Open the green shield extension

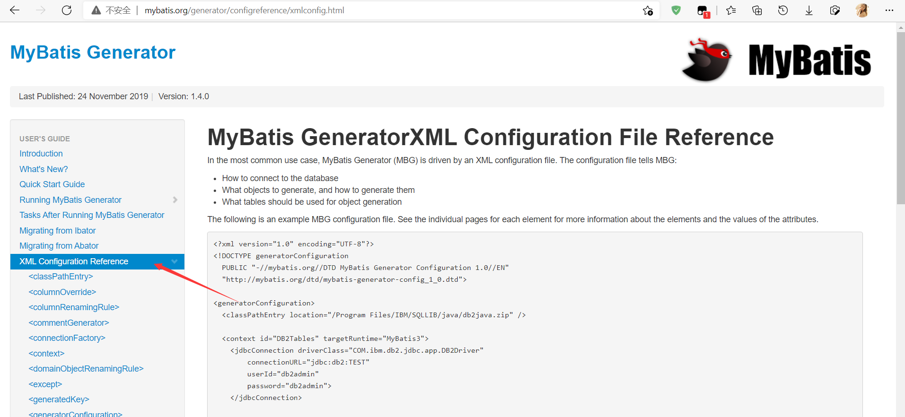coord(676,10)
